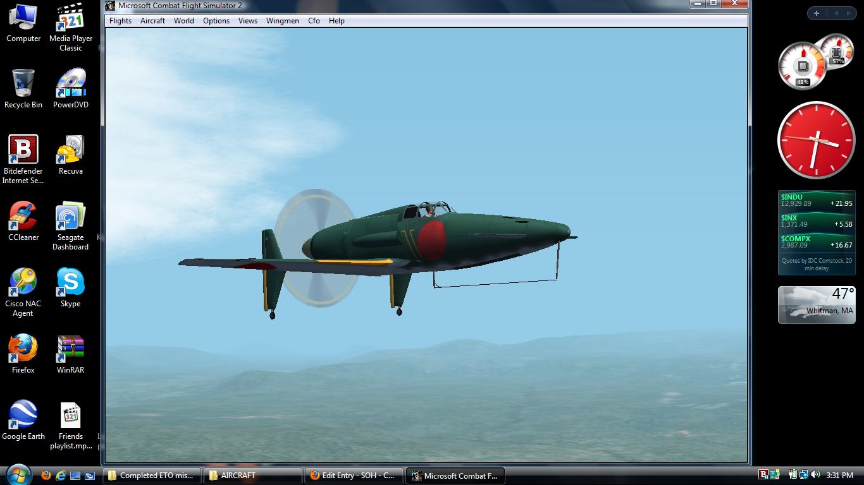Open the Firefox desktop shortcut

pos(23,349)
